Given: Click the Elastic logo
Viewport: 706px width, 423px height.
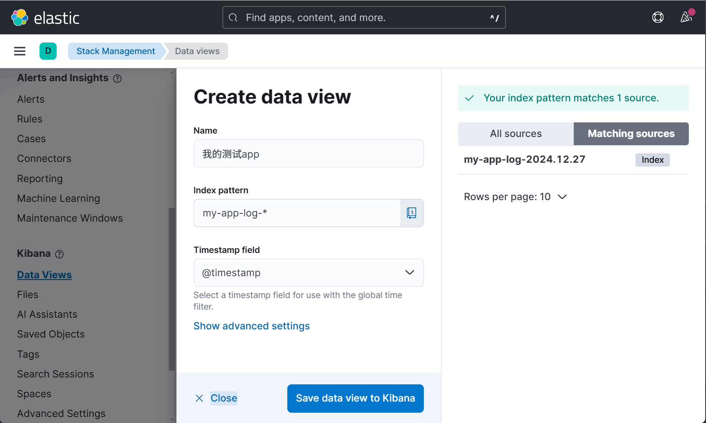Looking at the screenshot, I should pyautogui.click(x=45, y=18).
